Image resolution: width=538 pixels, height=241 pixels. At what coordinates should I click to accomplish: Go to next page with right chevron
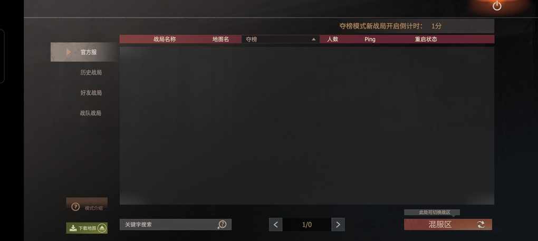tap(338, 225)
